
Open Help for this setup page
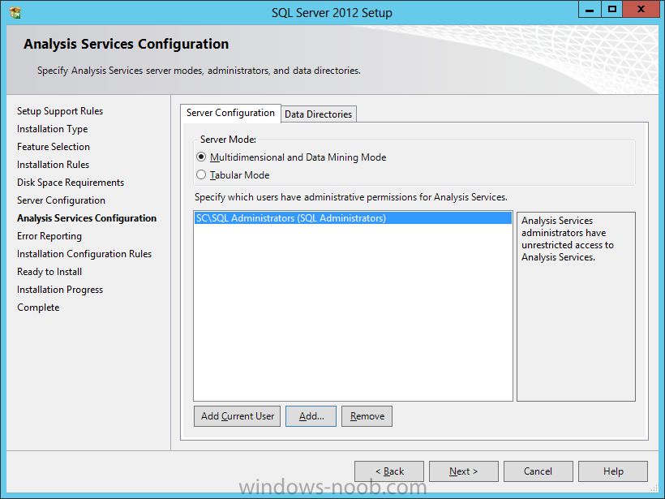click(x=613, y=471)
